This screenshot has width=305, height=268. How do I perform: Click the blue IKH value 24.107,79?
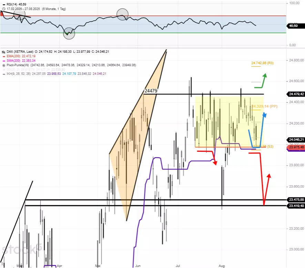pos(69,74)
